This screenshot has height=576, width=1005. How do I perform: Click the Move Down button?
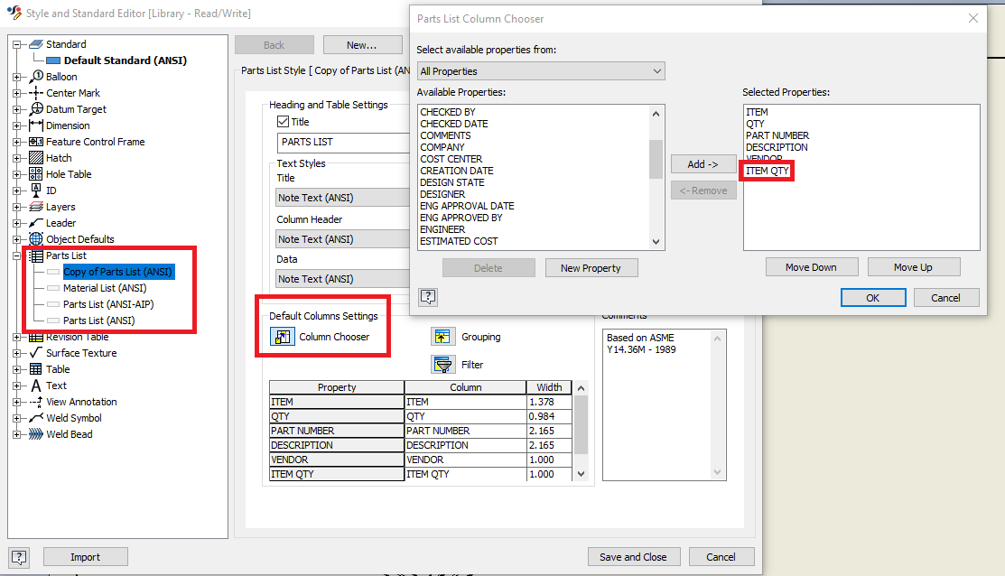point(811,266)
